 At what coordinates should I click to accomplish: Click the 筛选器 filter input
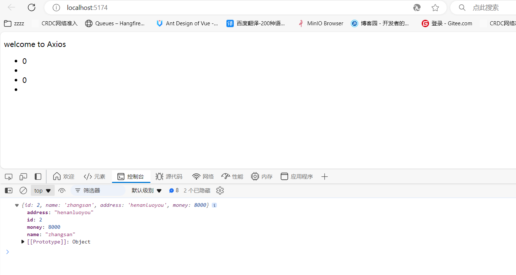click(x=98, y=191)
